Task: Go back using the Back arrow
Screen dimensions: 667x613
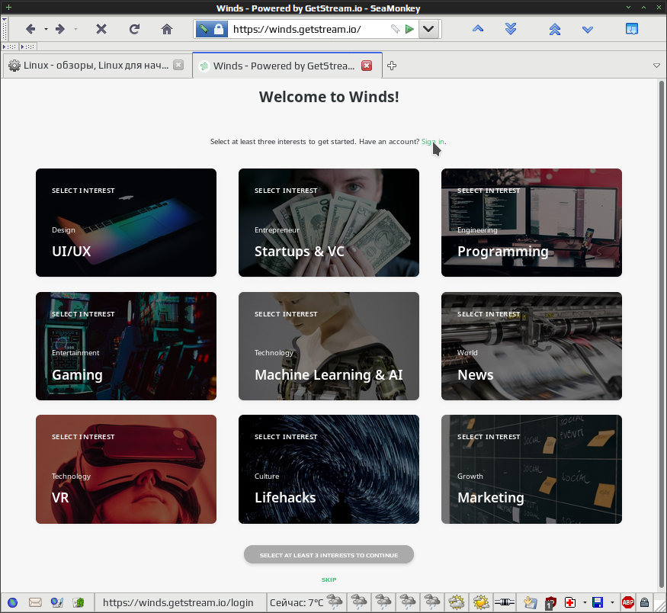Action: [30, 29]
